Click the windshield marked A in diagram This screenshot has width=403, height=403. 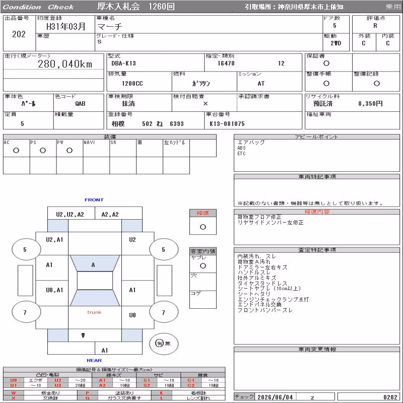click(95, 263)
